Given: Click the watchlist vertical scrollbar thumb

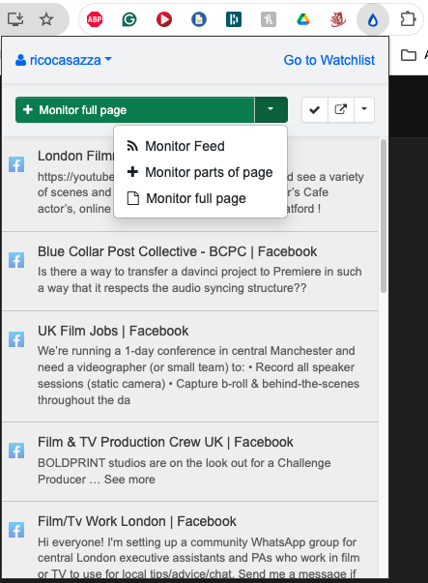Looking at the screenshot, I should [384, 216].
